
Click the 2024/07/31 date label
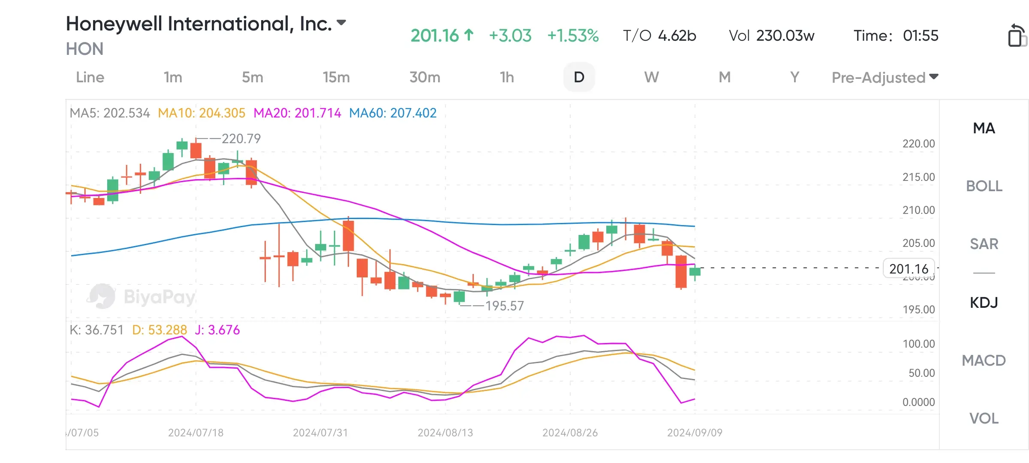pyautogui.click(x=320, y=433)
